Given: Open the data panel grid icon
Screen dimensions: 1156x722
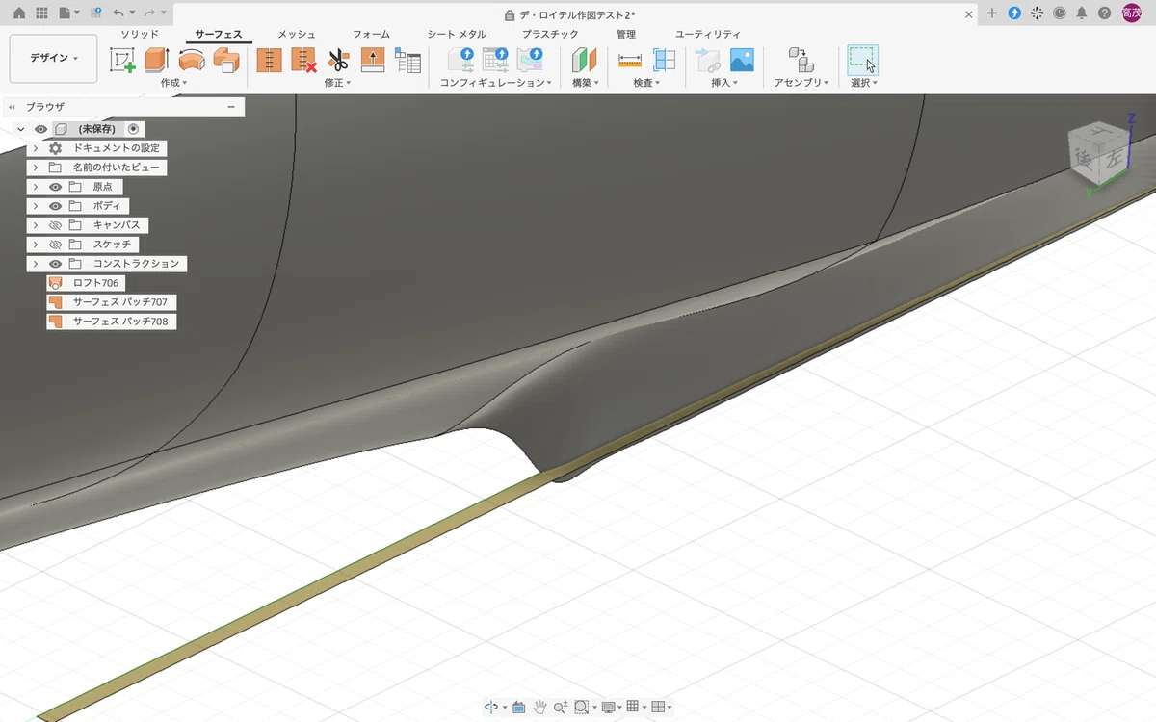Looking at the screenshot, I should click(41, 13).
